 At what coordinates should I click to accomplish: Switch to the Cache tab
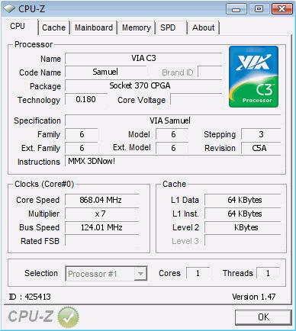[53, 27]
